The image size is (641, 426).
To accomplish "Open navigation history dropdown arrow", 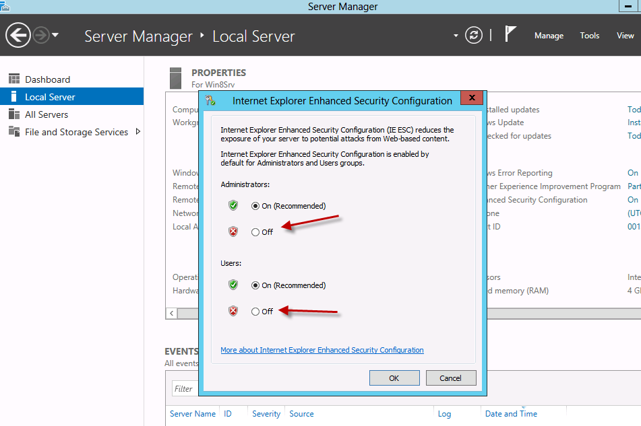I will (55, 35).
